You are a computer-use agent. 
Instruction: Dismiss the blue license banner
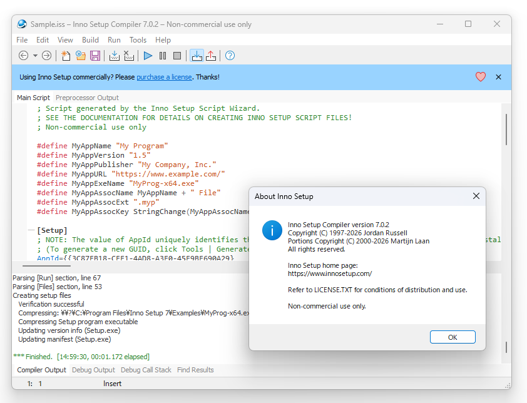point(498,77)
